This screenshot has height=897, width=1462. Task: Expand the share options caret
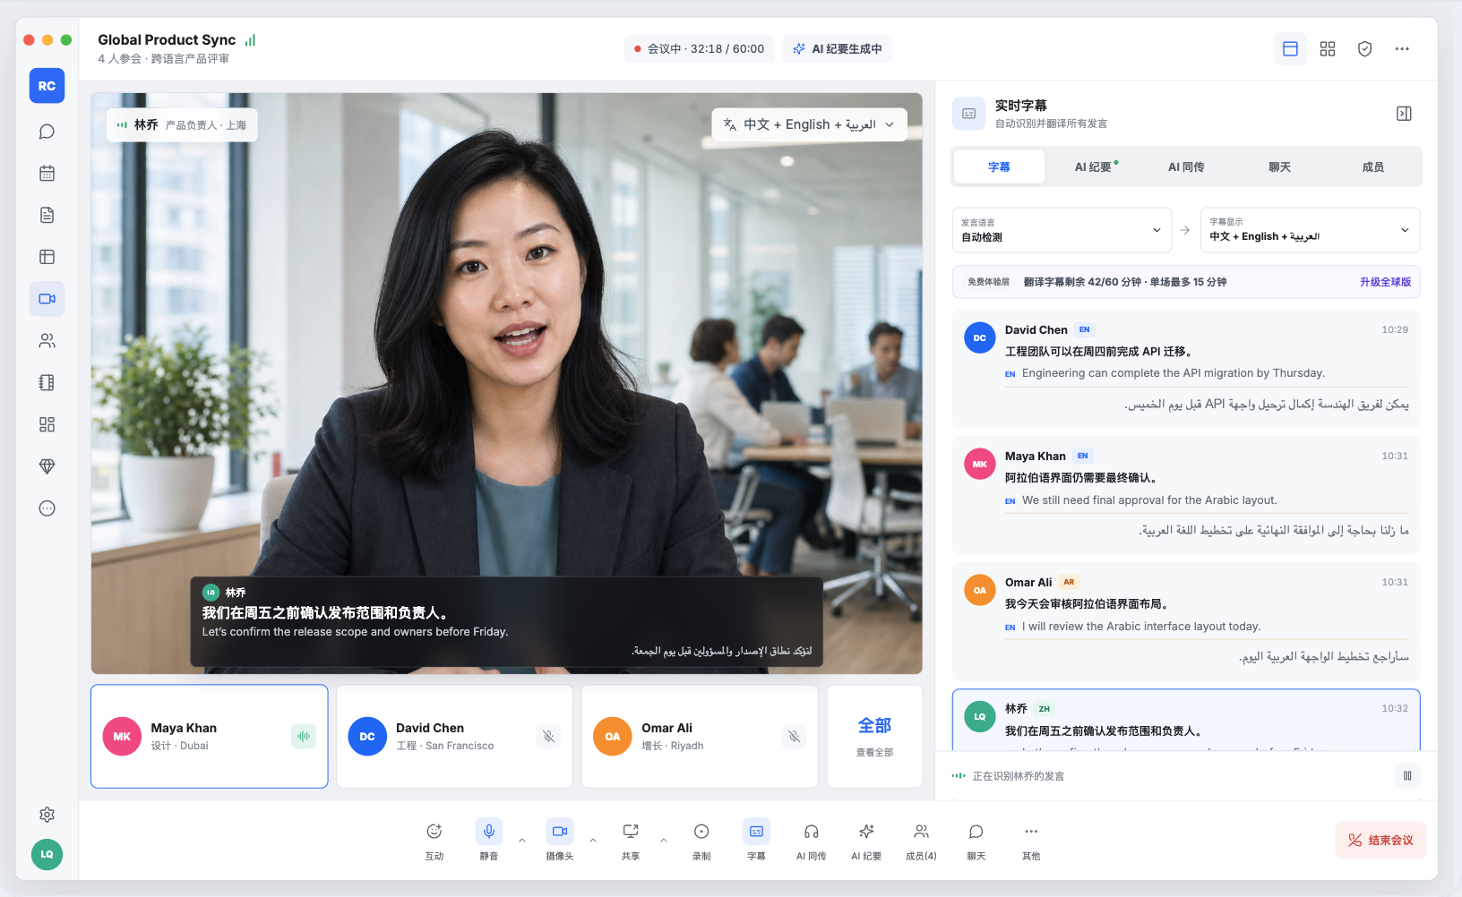coord(664,841)
